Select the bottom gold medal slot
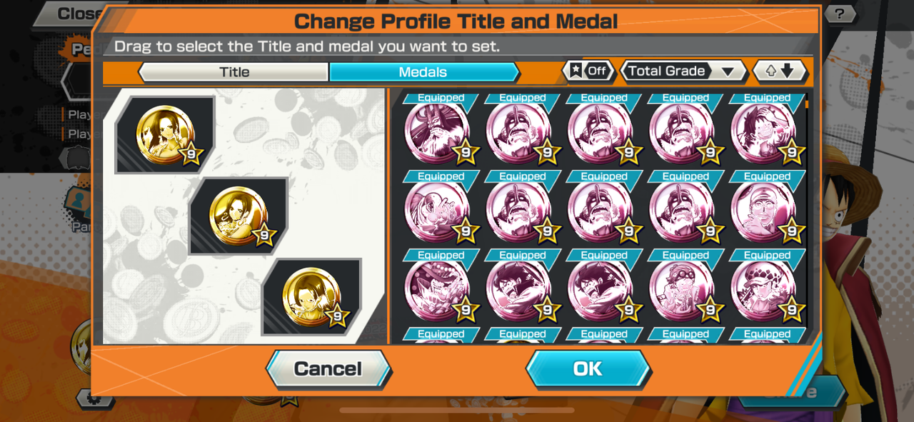 (x=312, y=297)
